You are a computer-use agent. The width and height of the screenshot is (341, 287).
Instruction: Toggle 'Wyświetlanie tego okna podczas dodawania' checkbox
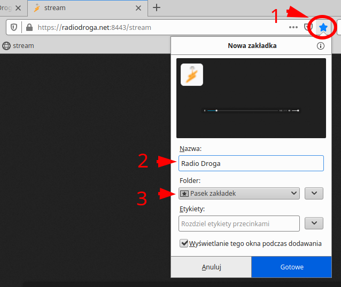pos(184,243)
